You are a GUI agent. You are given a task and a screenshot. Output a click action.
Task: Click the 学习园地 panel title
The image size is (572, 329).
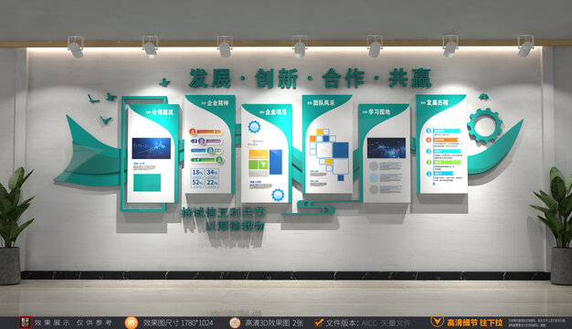379,112
